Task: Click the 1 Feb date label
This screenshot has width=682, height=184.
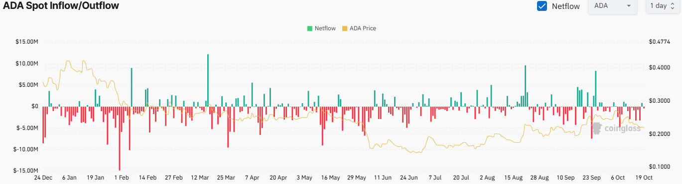Action: [122, 178]
